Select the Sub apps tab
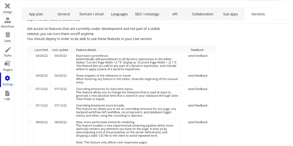Image resolution: width=293 pixels, height=146 pixels. 230,14
